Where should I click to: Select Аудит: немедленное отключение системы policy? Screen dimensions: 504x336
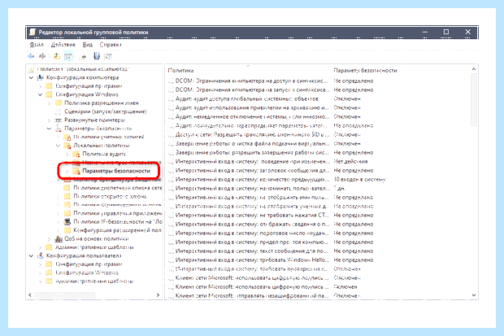(252, 116)
